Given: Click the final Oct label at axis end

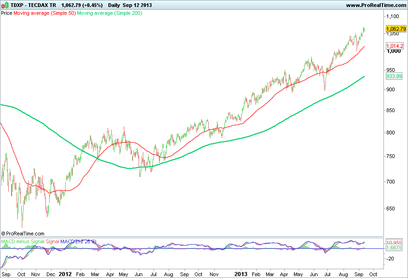Looking at the screenshot, I should coord(373,274).
